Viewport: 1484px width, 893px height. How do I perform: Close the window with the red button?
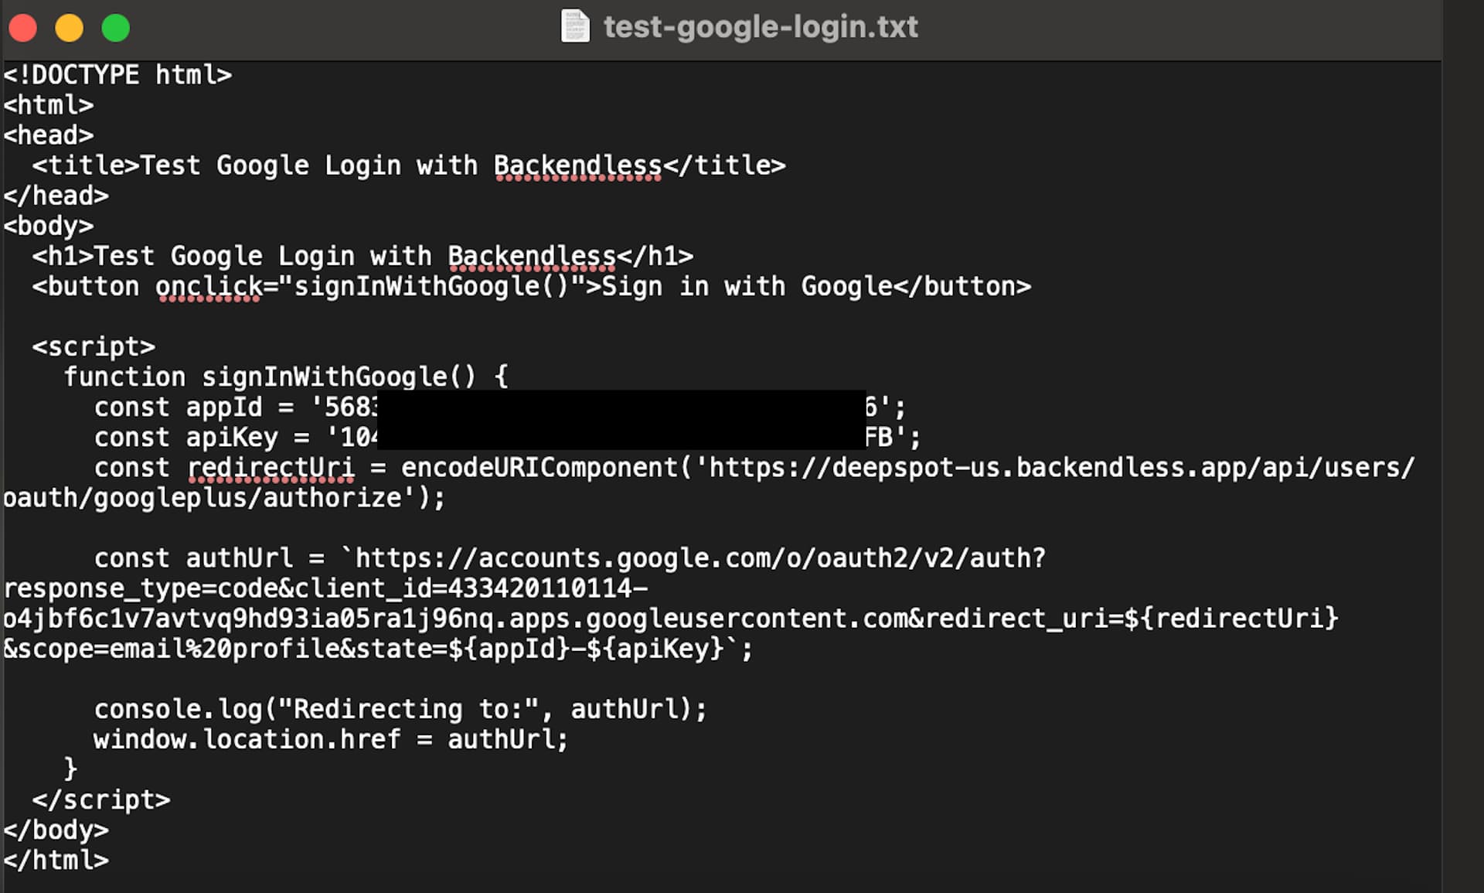(23, 28)
